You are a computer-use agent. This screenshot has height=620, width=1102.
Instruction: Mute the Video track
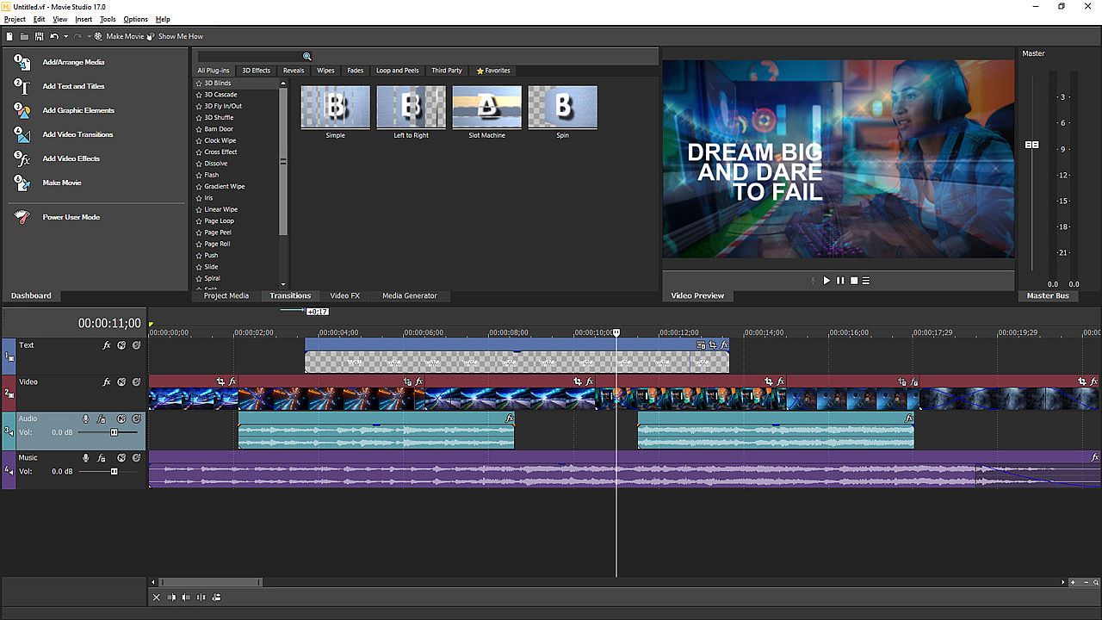coord(121,382)
